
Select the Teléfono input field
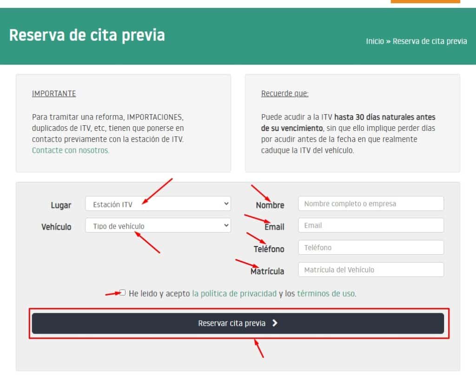coord(371,247)
